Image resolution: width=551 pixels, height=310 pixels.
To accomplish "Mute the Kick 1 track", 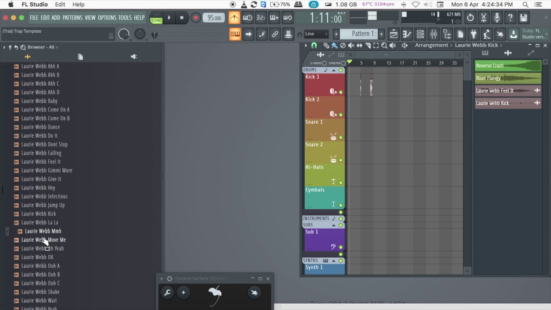I will [341, 92].
